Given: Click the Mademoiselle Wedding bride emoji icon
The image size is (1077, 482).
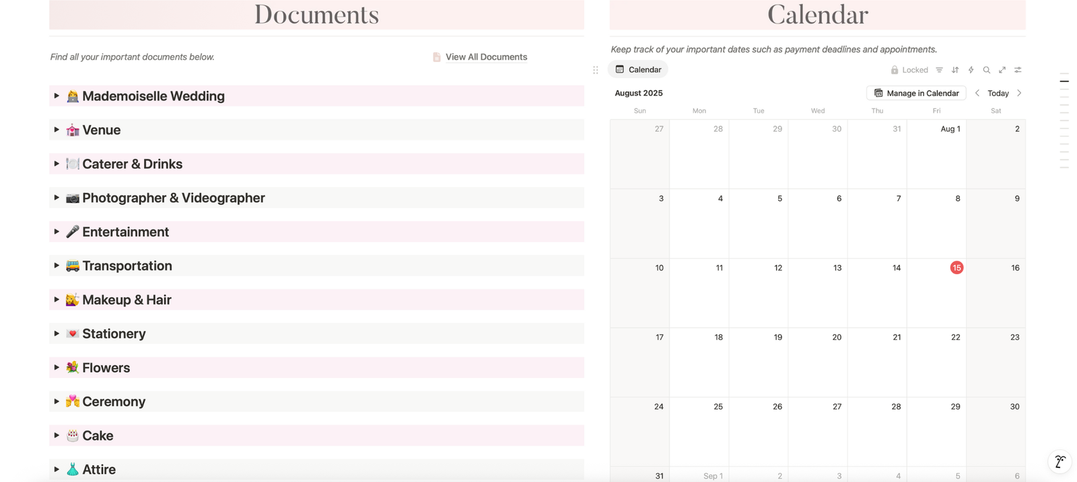Looking at the screenshot, I should [x=73, y=96].
